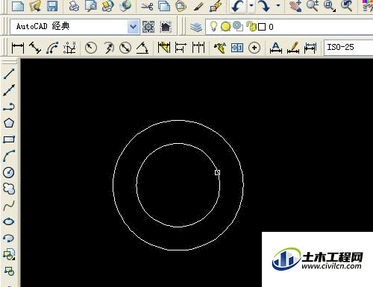Click the Plot printer icon
The width and height of the screenshot is (373, 287).
pyautogui.click(x=74, y=5)
